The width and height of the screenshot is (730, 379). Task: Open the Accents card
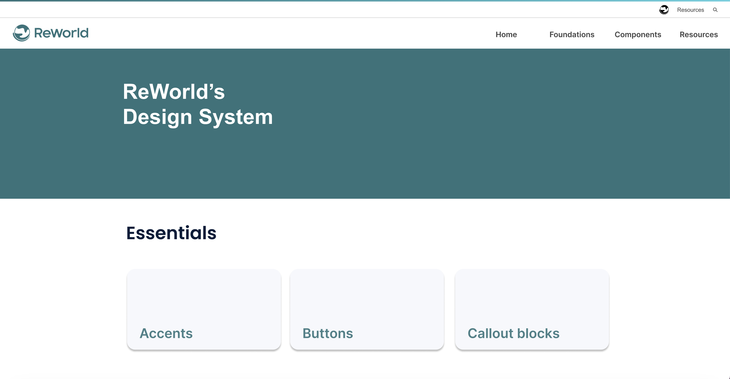204,309
